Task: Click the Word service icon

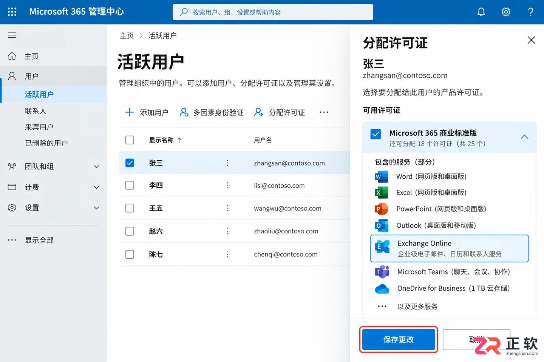Action: click(x=381, y=176)
